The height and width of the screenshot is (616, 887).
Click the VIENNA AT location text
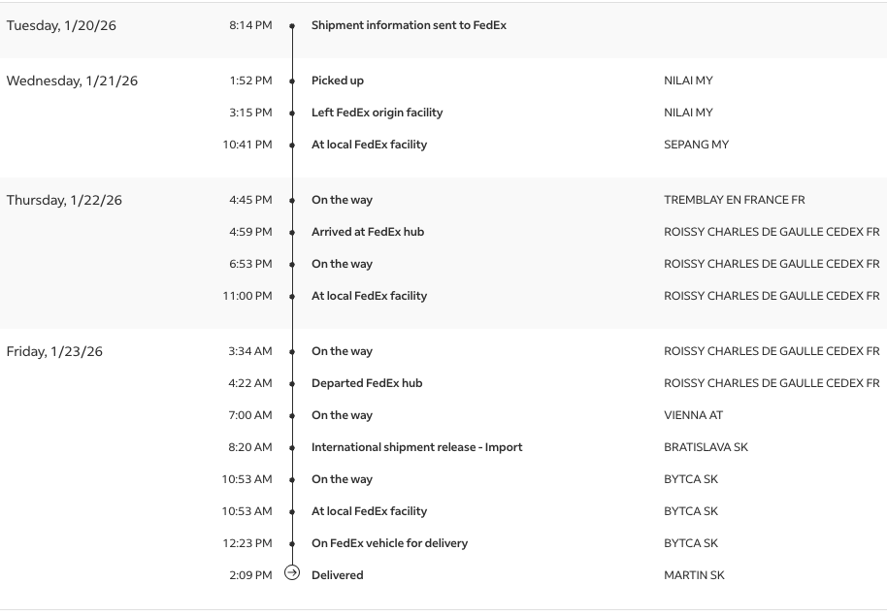pyautogui.click(x=693, y=415)
